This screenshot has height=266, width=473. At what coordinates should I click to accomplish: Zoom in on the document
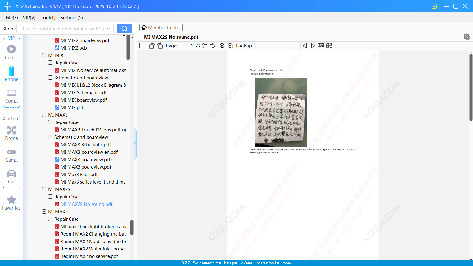point(222,46)
